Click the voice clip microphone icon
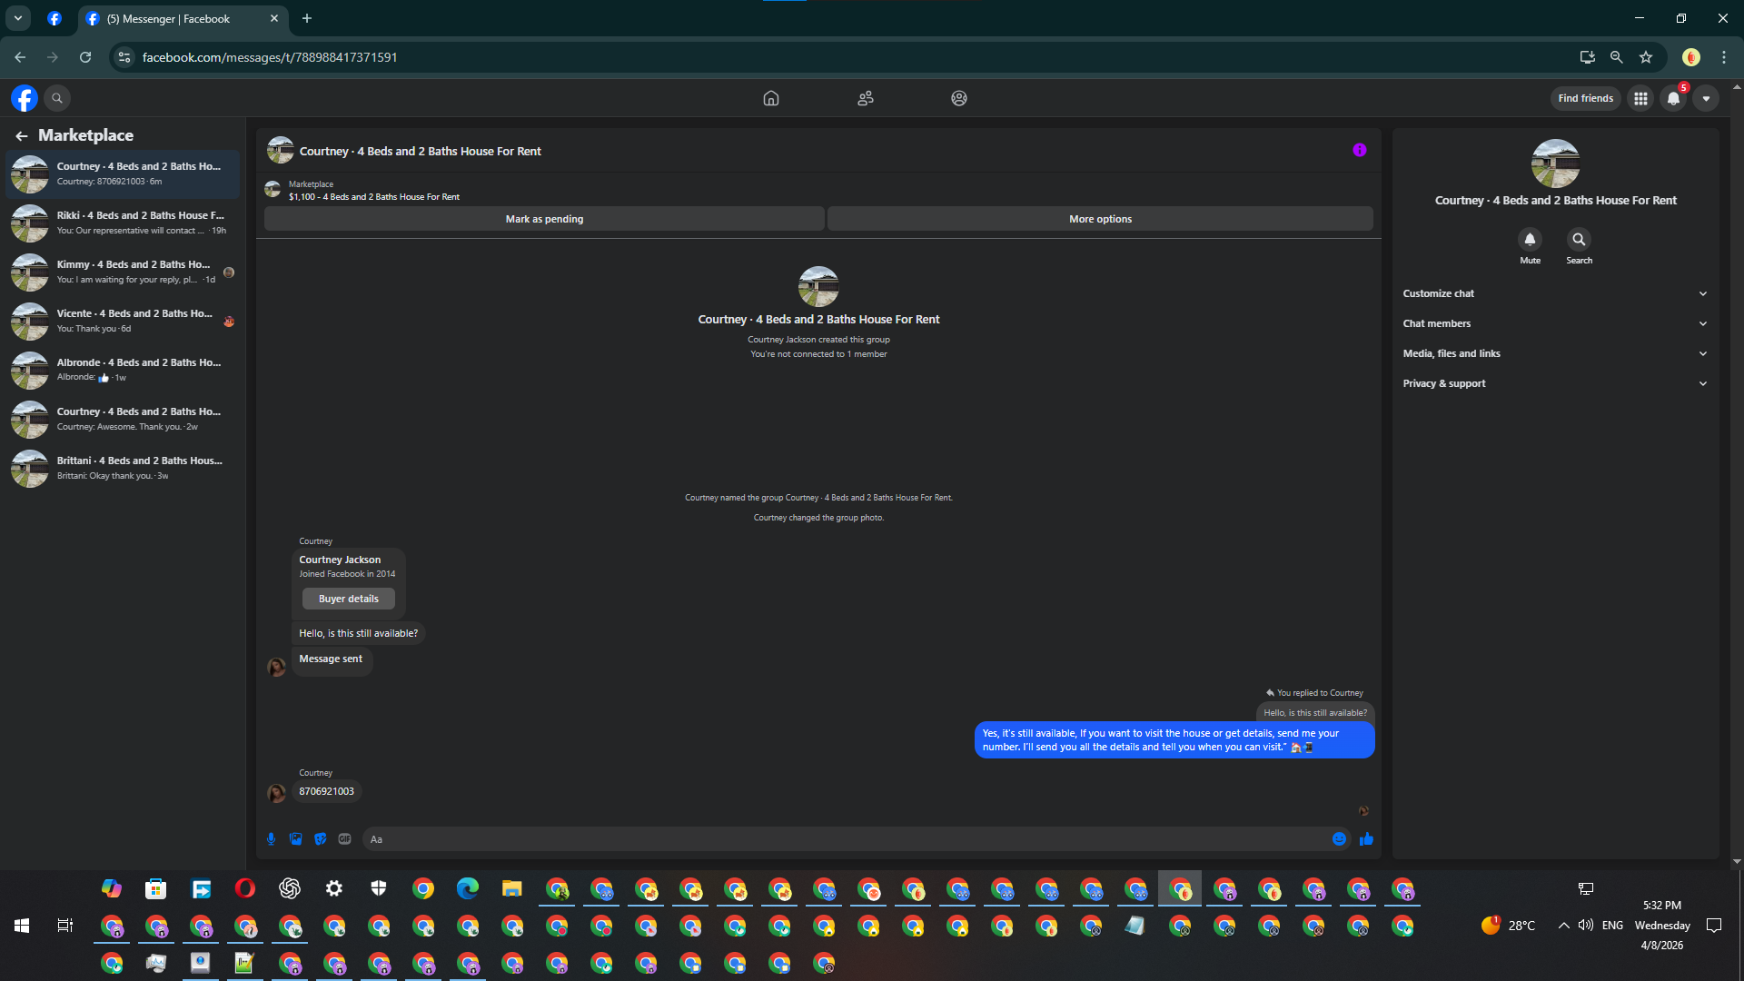This screenshot has width=1744, height=981. [271, 839]
